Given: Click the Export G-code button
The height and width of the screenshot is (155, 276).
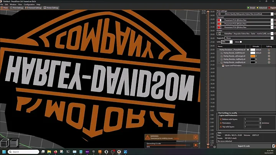Looking at the screenshot, I should 244,146.
